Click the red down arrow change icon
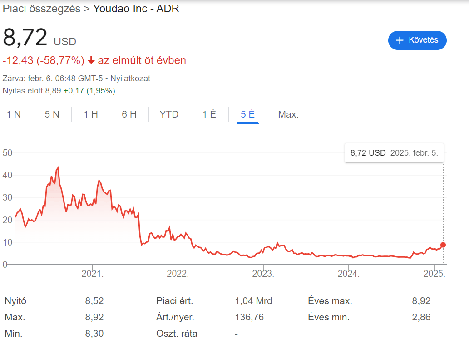 point(91,60)
